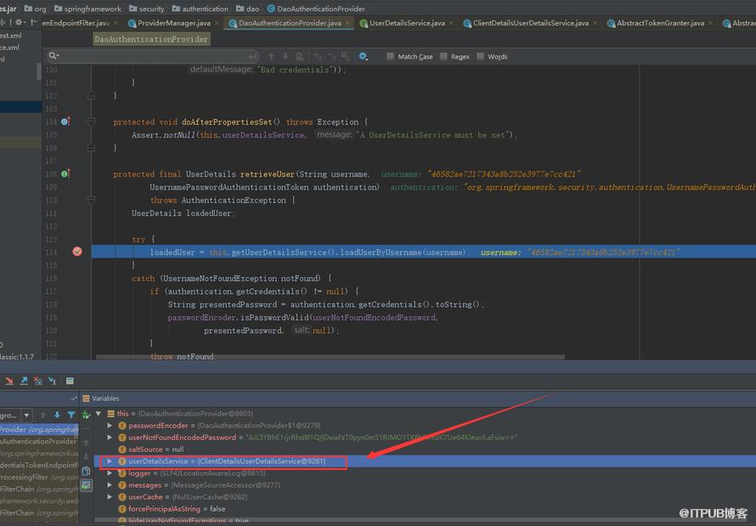This screenshot has height=526, width=756.
Task: Open the Evaluate Expression calculator icon
Action: [x=70, y=381]
